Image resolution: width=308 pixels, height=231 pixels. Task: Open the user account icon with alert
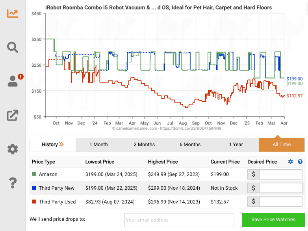tap(13, 81)
